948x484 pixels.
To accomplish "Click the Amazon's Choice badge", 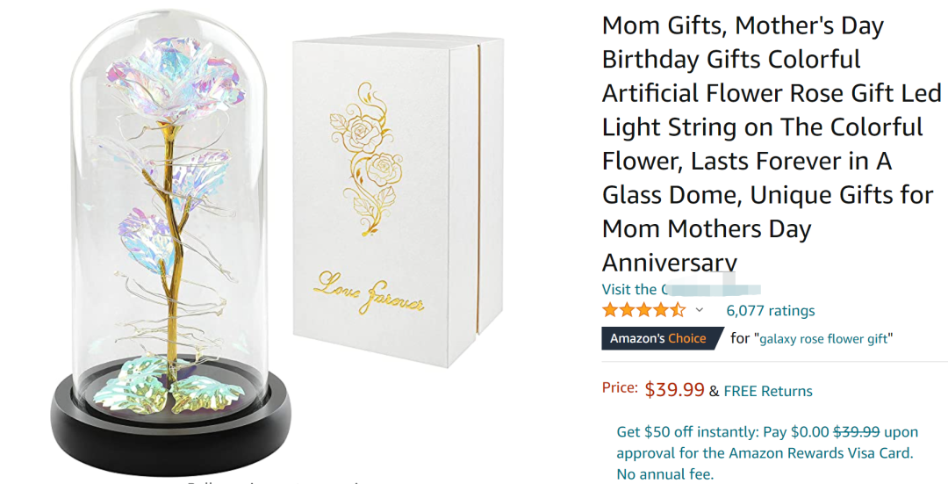I will click(x=658, y=338).
